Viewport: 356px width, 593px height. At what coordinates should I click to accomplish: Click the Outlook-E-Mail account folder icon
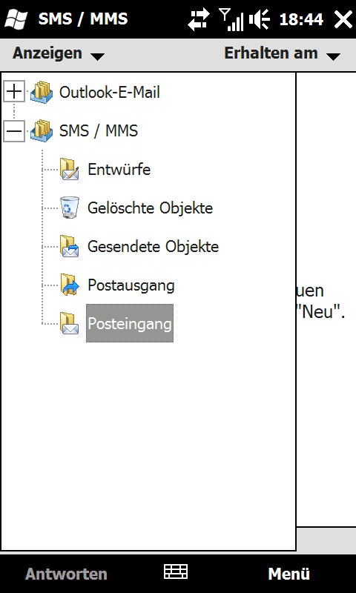click(42, 92)
